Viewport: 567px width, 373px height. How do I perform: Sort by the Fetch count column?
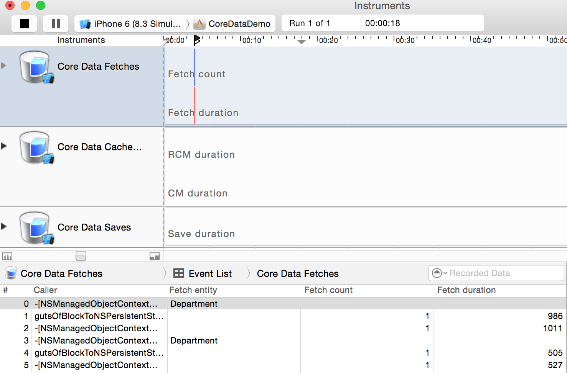tap(328, 290)
